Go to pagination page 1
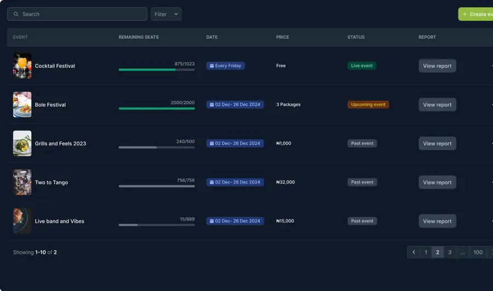Image resolution: width=493 pixels, height=291 pixels. coord(426,252)
